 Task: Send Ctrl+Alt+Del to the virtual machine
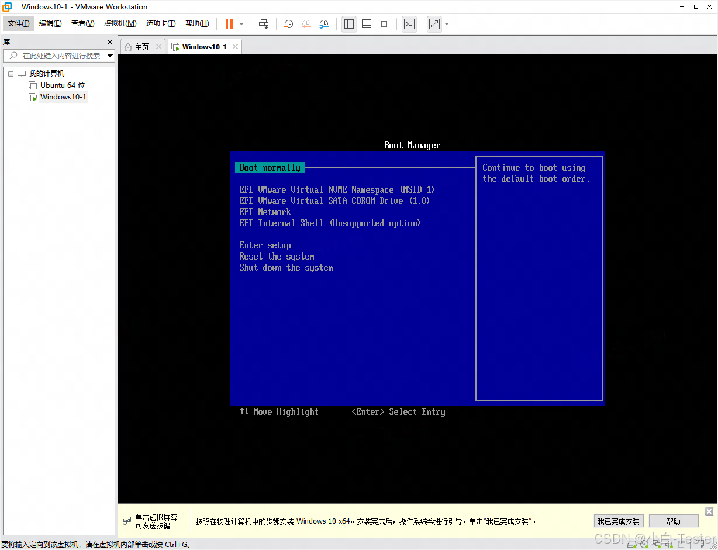coord(264,24)
